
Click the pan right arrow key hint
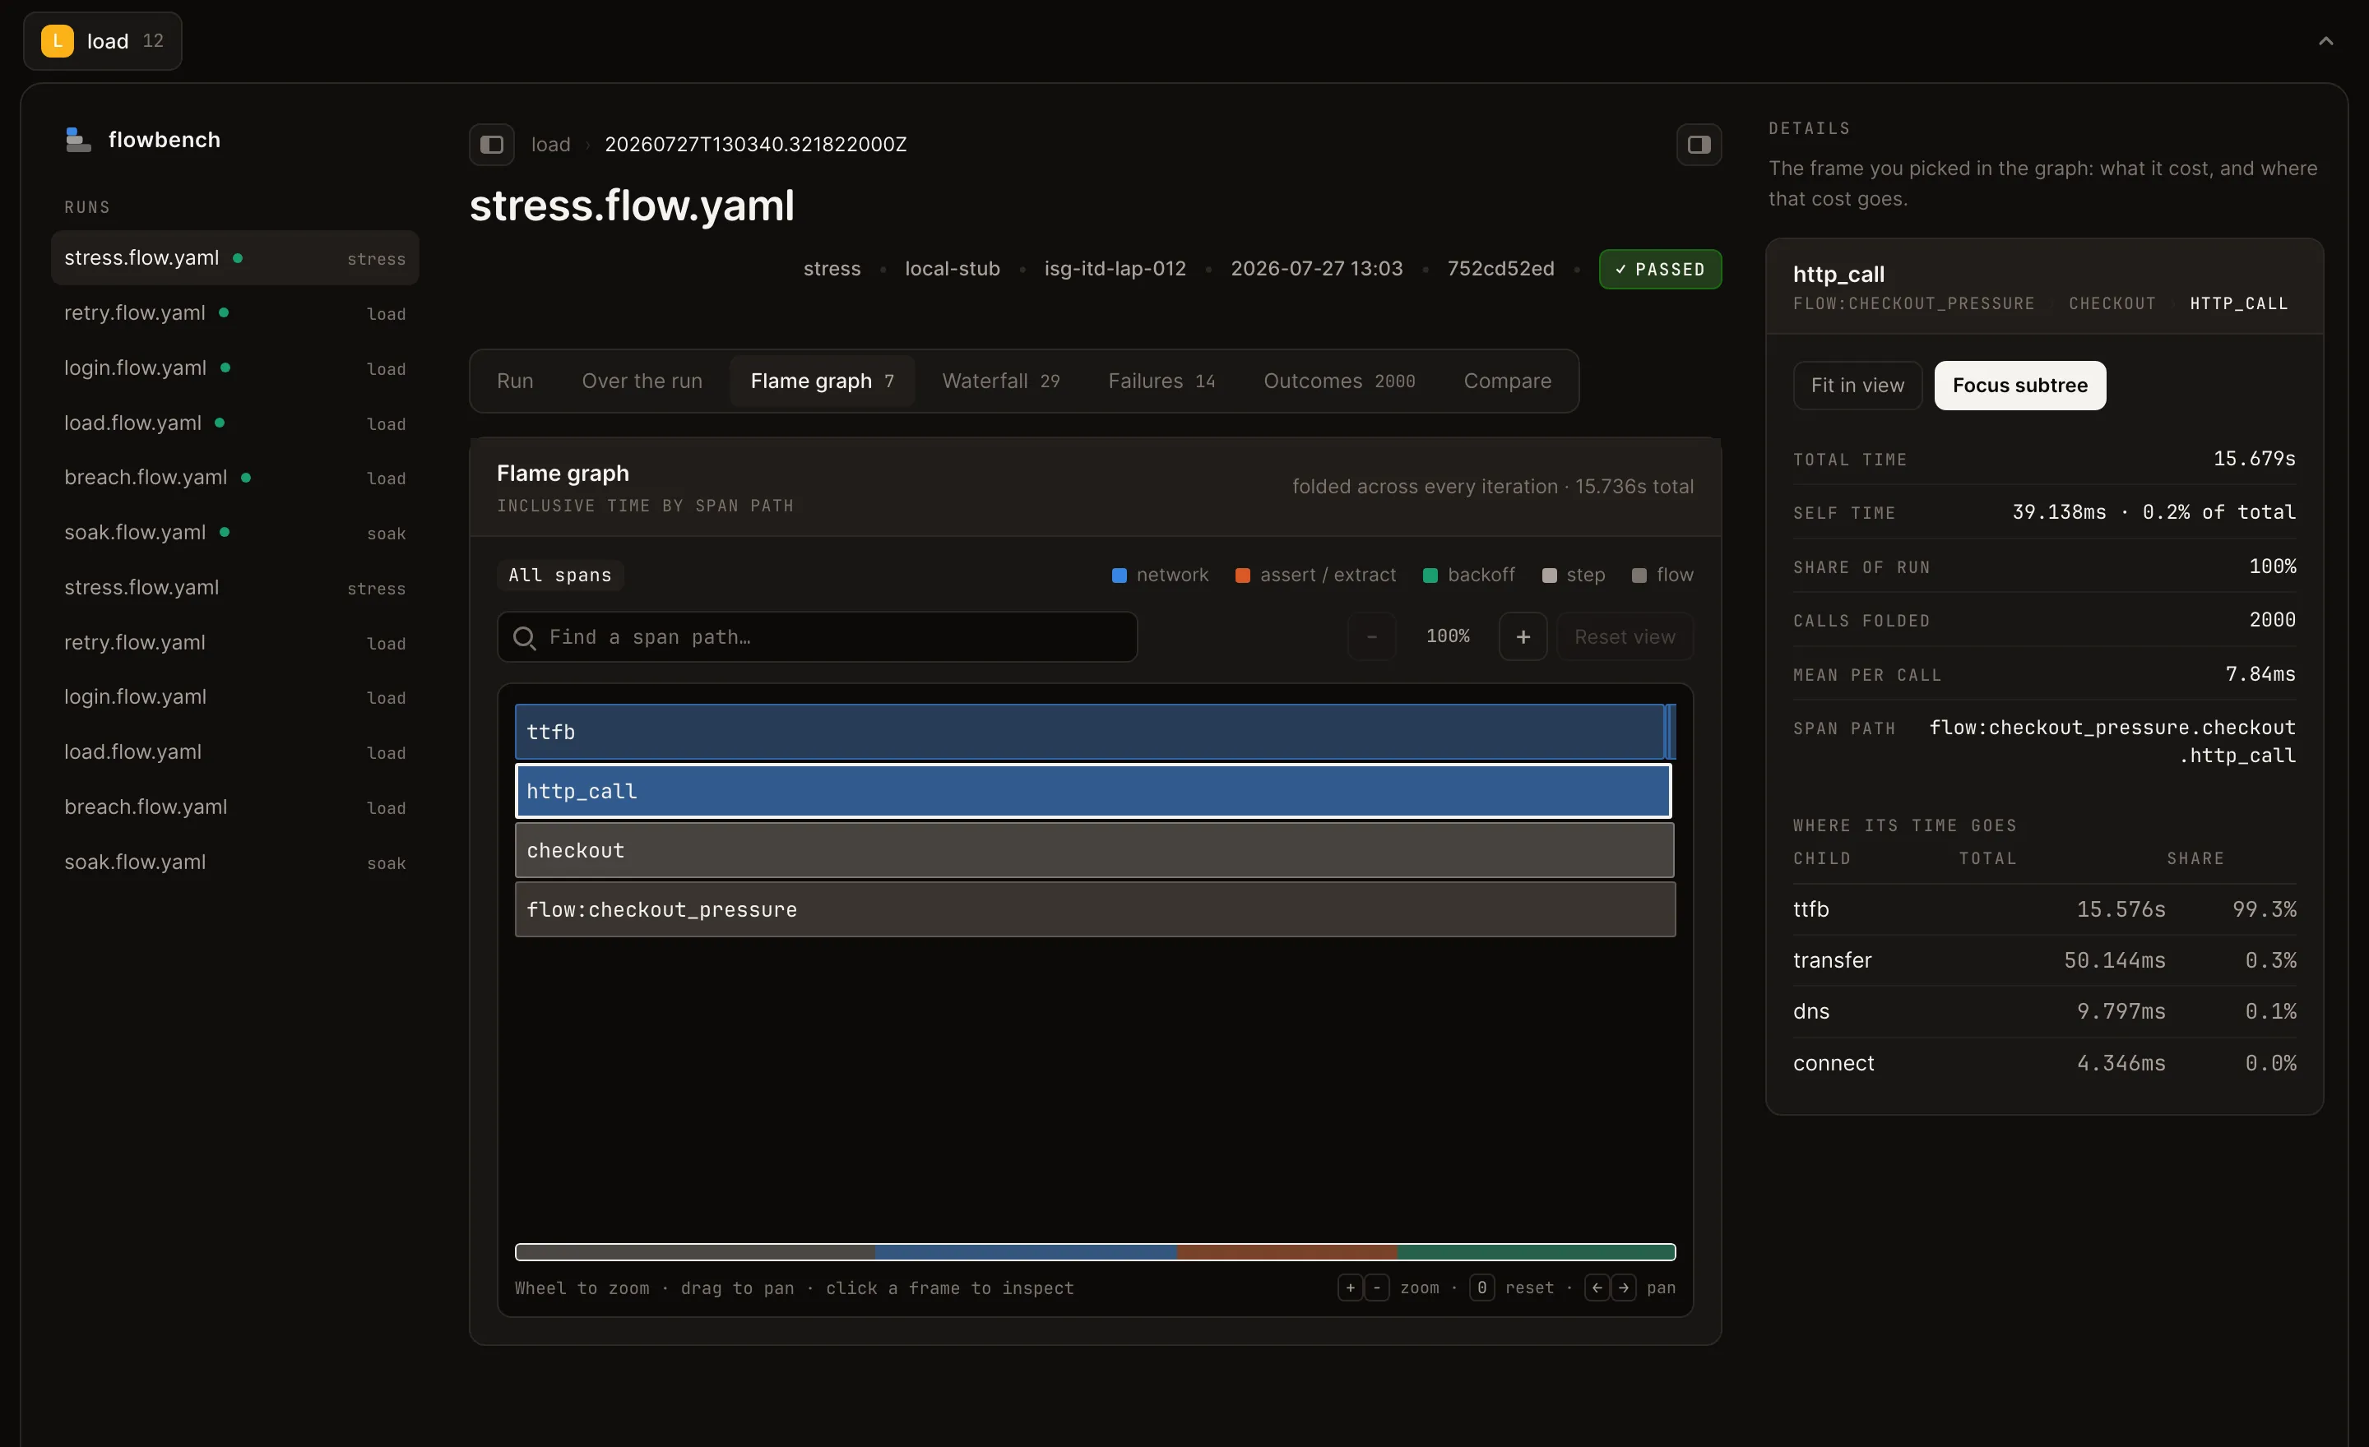click(x=1624, y=1288)
